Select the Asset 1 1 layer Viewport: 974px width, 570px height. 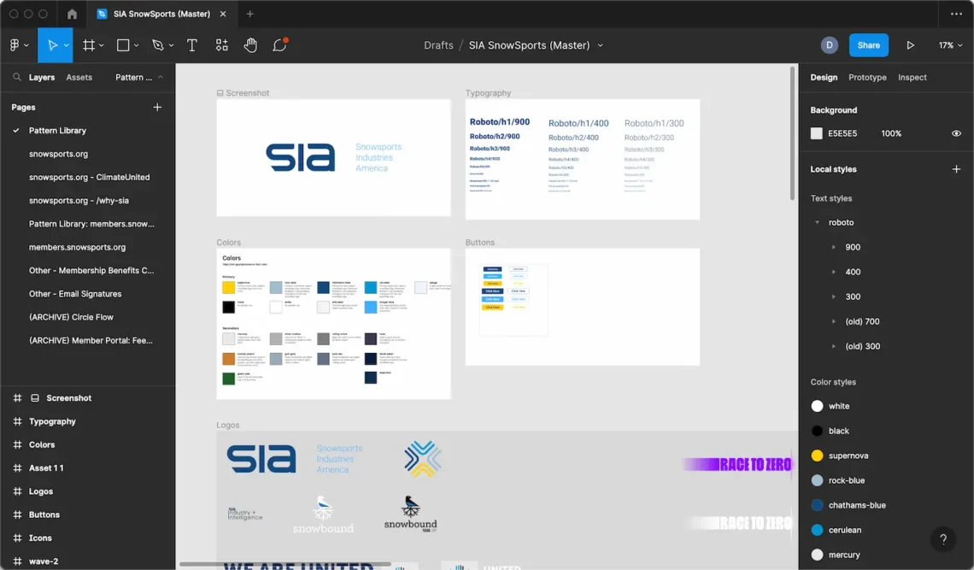[x=46, y=468]
